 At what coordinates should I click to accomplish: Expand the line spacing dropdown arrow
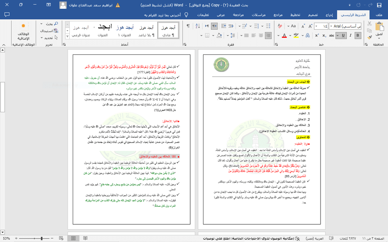[228, 36]
